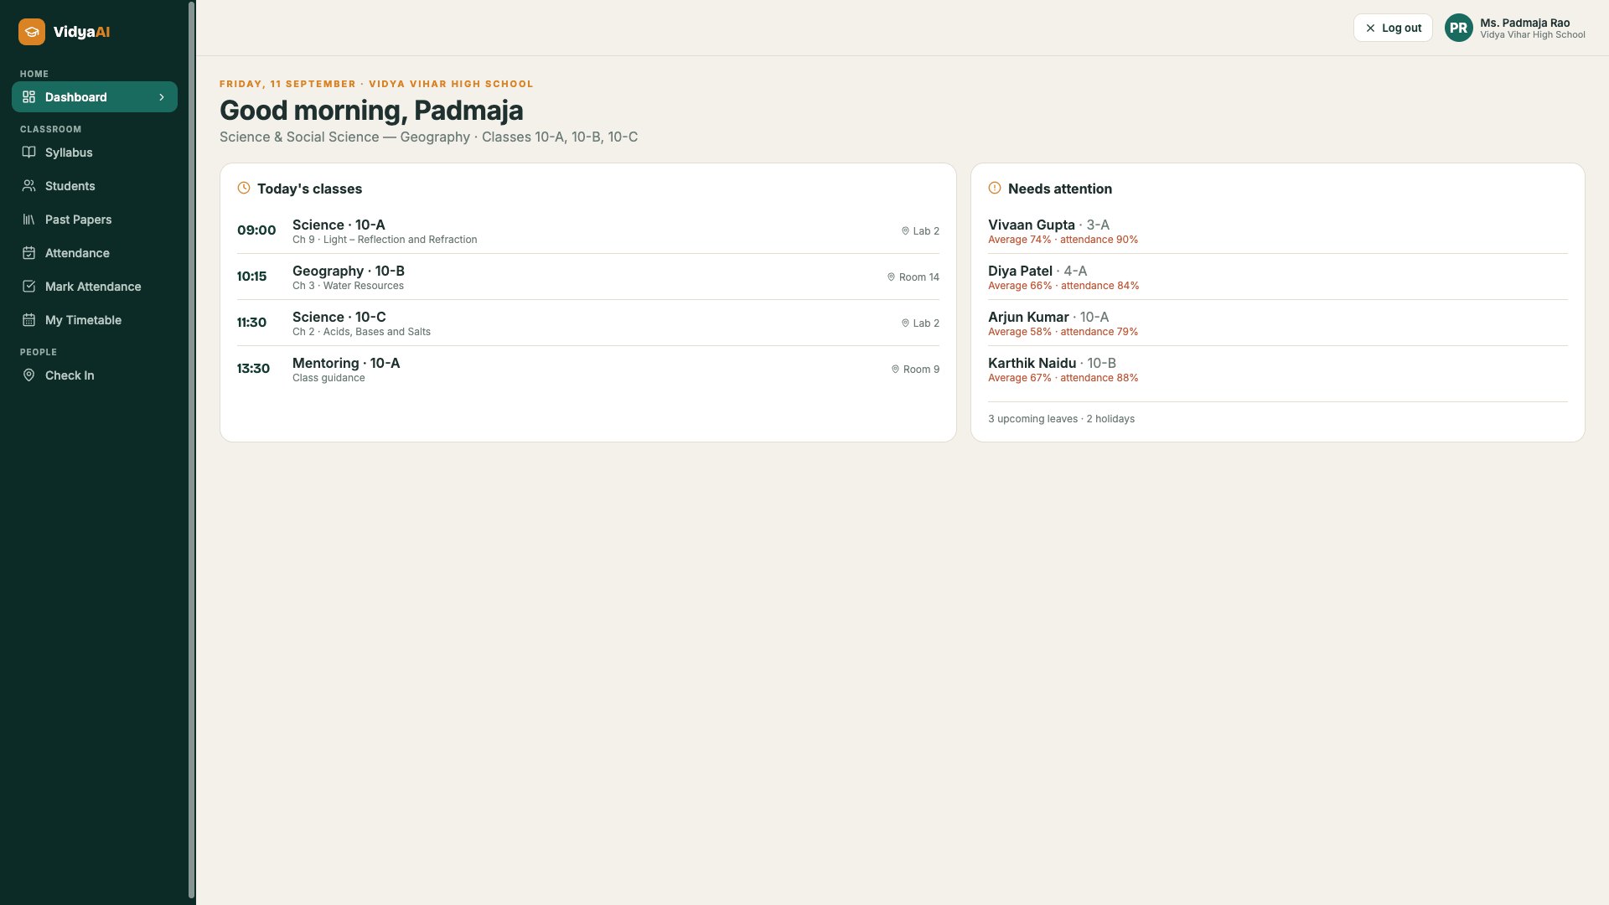
Task: Click the location pin next to Room 9
Action: coord(895,370)
